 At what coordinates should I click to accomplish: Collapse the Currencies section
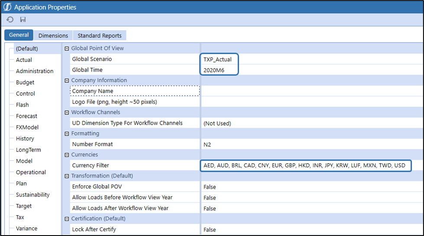pyautogui.click(x=67, y=155)
